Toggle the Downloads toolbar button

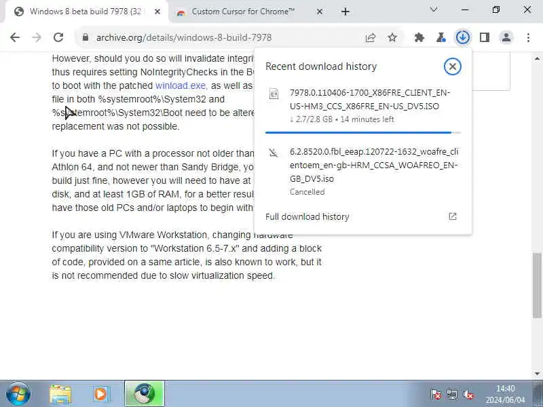pyautogui.click(x=463, y=37)
